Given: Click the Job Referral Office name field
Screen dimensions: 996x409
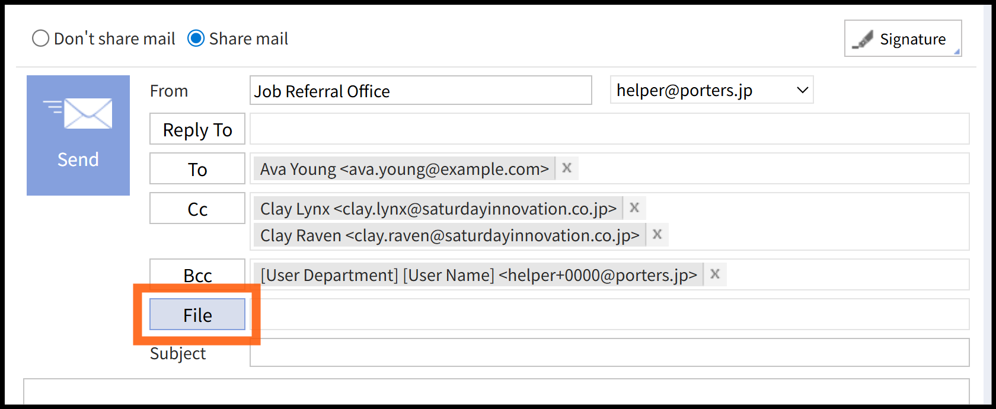Looking at the screenshot, I should [x=421, y=91].
